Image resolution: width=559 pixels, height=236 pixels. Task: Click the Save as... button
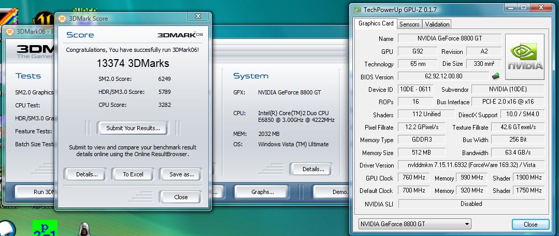[181, 174]
